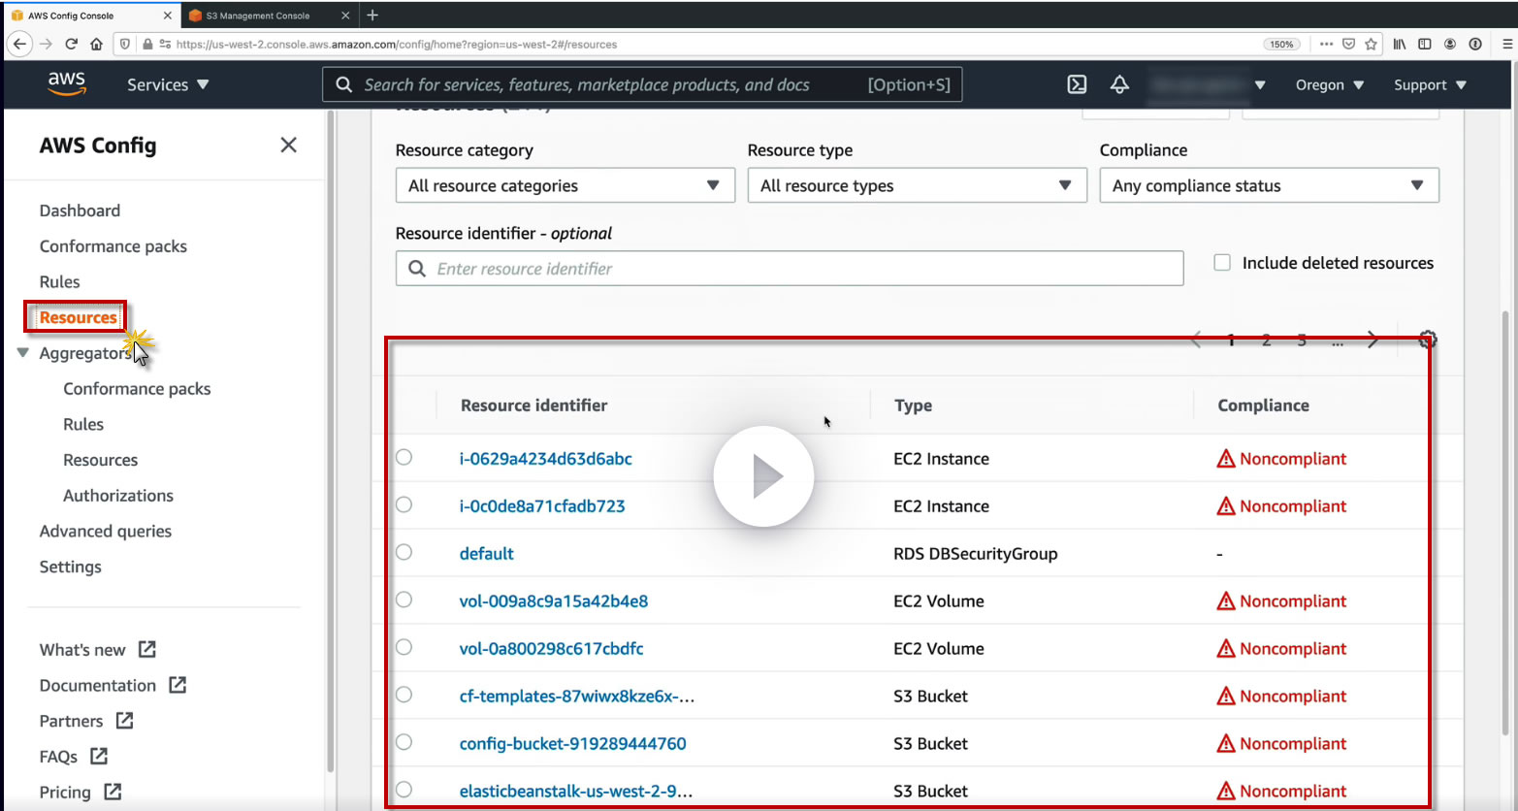Open vol-009a8c9a15a42b4e8 resource link
This screenshot has height=811, width=1518.
553,601
